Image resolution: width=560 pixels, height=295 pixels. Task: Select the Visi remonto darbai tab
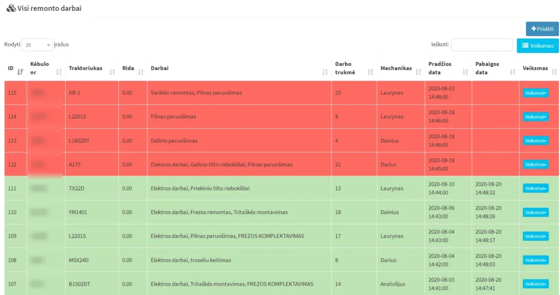(44, 8)
